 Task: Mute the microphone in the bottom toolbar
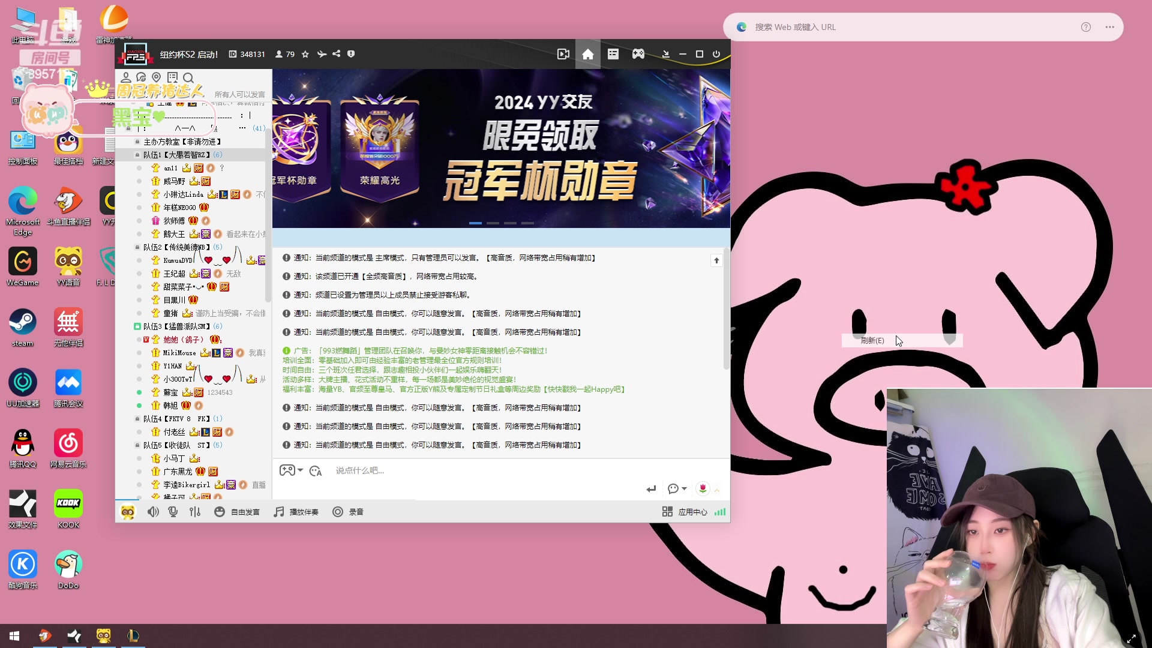[x=173, y=511]
